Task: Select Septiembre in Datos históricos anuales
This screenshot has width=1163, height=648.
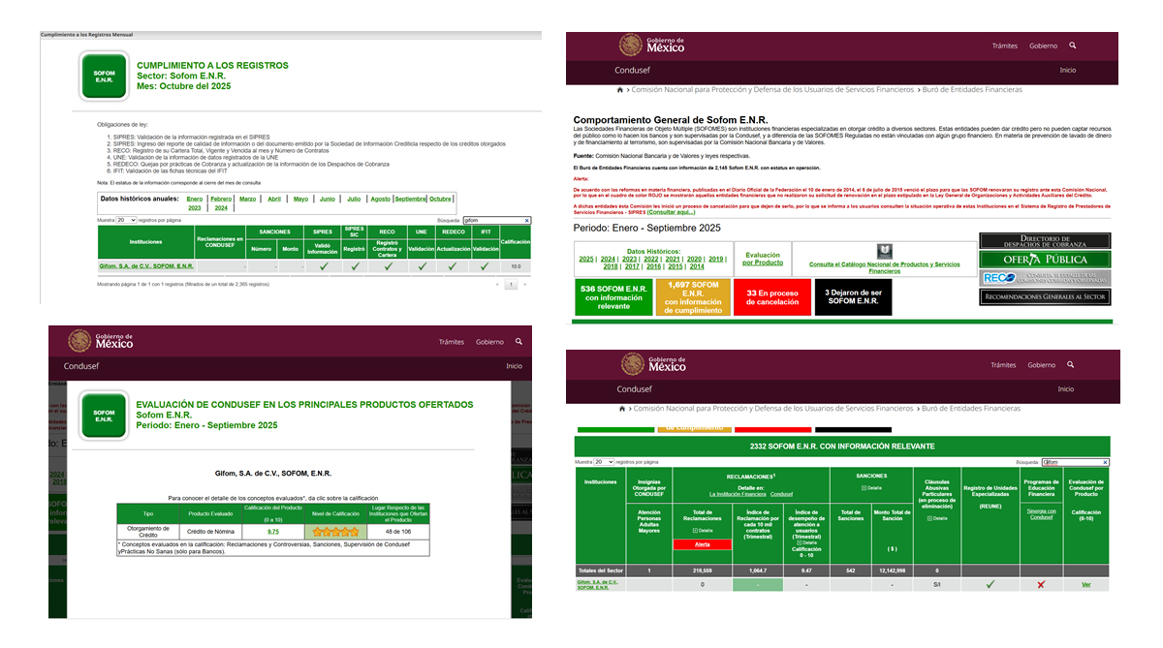Action: pyautogui.click(x=410, y=199)
